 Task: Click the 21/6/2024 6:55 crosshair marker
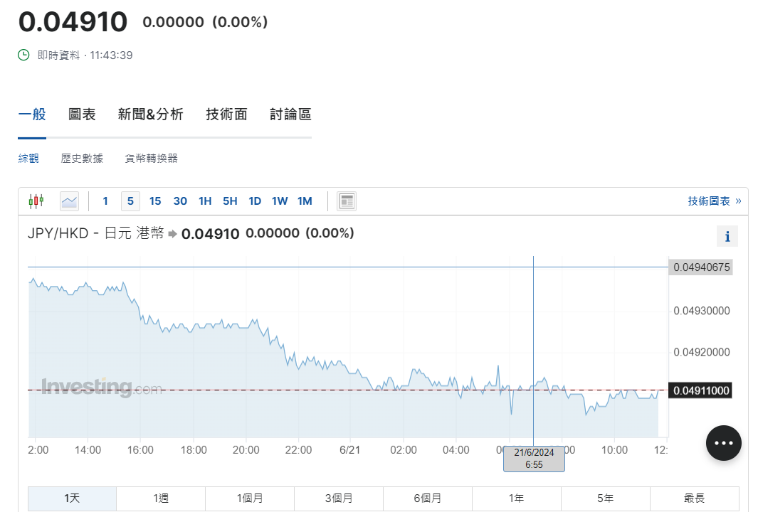534,459
